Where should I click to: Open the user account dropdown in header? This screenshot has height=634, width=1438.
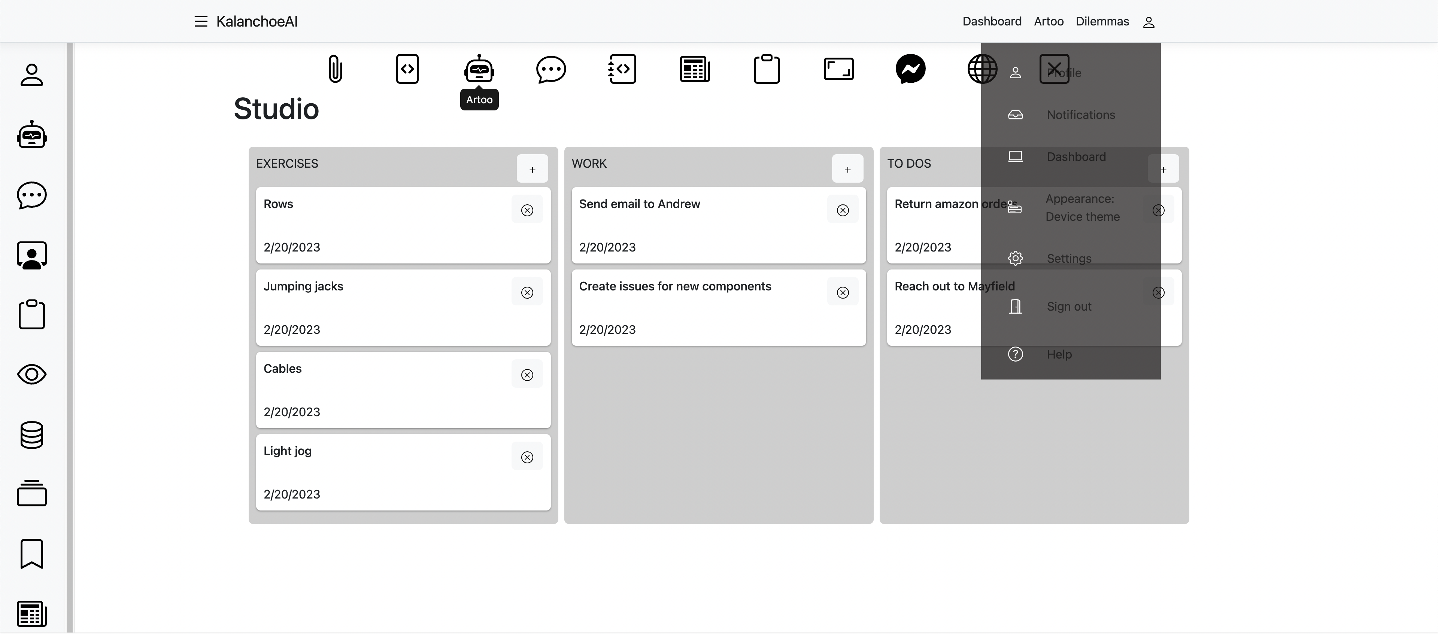pos(1148,22)
